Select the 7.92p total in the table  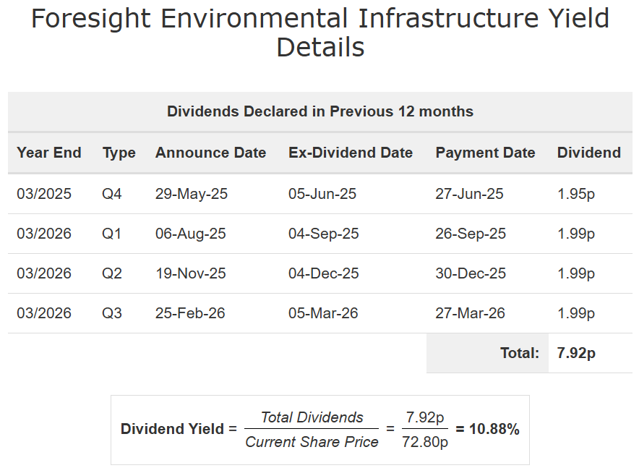(576, 353)
